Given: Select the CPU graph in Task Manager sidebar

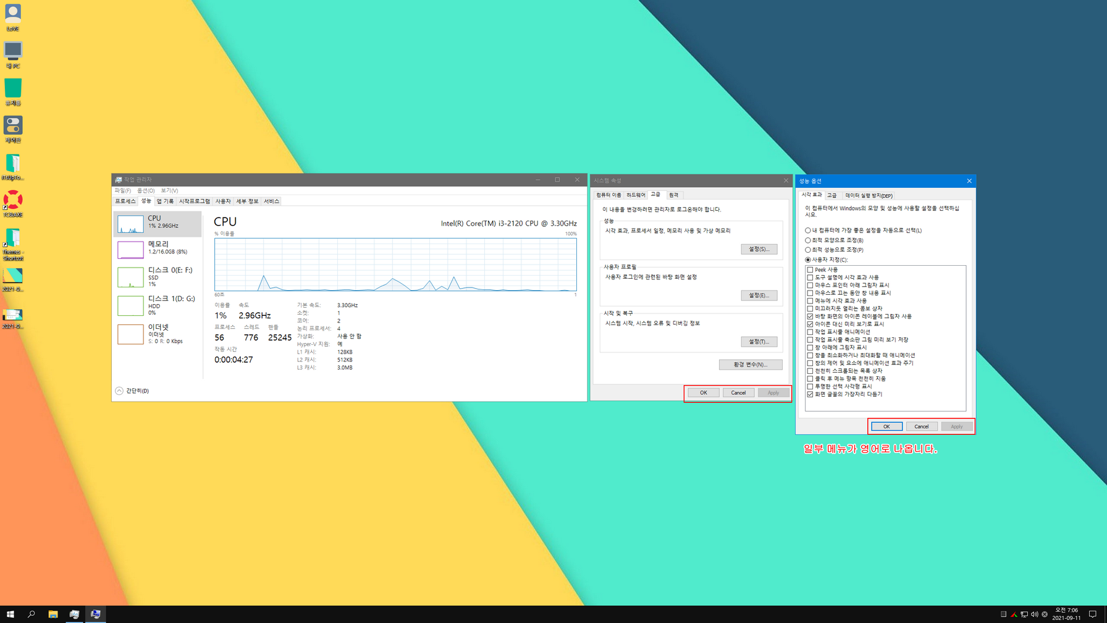Looking at the screenshot, I should click(x=158, y=224).
